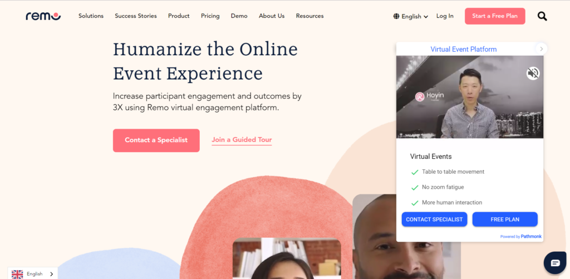
Task: Click the Powered by Pathmonk link
Action: click(x=521, y=237)
